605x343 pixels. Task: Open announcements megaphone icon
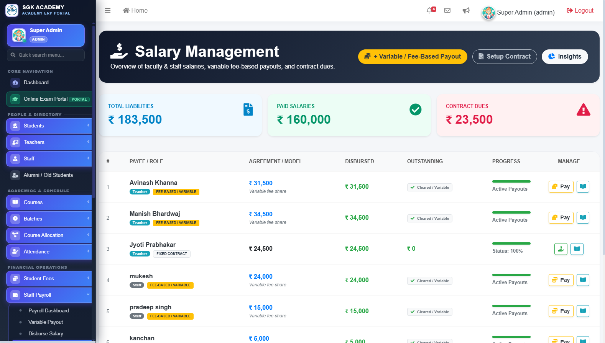coord(466,10)
